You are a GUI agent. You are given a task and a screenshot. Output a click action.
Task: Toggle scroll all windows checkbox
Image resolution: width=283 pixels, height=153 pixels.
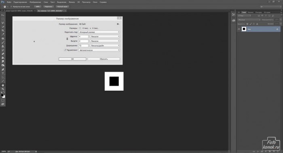click(11, 7)
